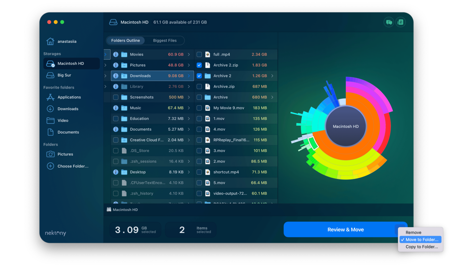This screenshot has width=453, height=267.
Task: Expand the Archive 2 row chevron
Action: tap(272, 76)
